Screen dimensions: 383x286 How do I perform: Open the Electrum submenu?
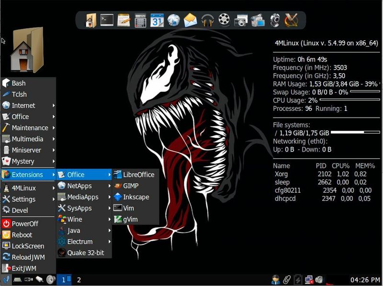[x=84, y=242]
